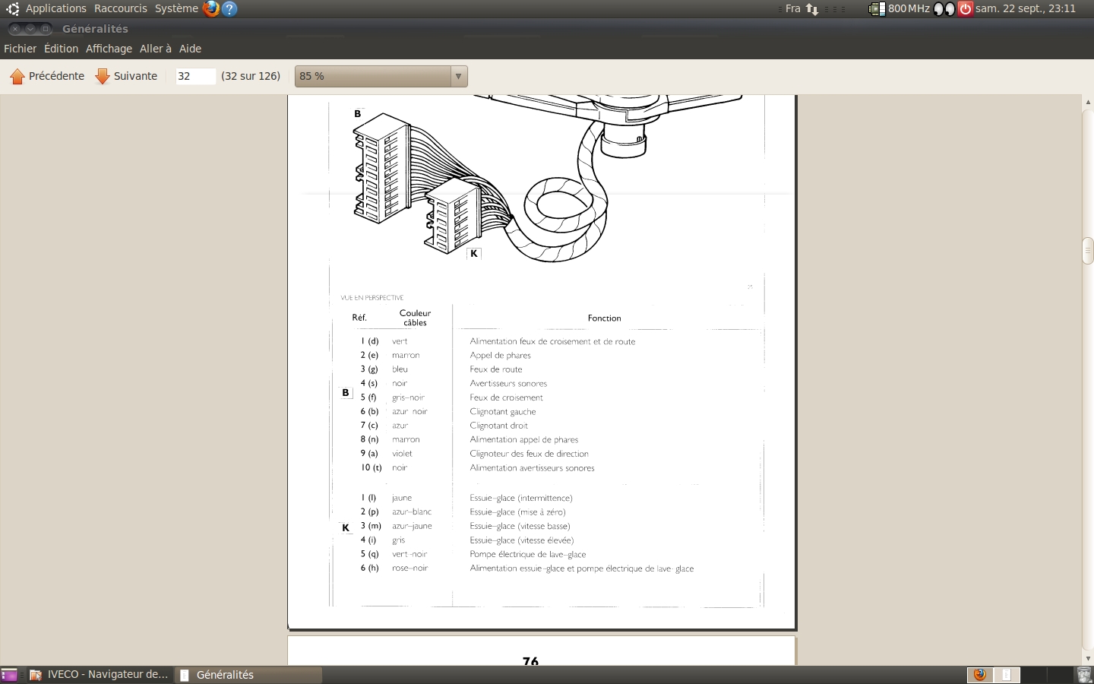
Task: Open the Fra keyboard layout indicator
Action: click(x=792, y=9)
